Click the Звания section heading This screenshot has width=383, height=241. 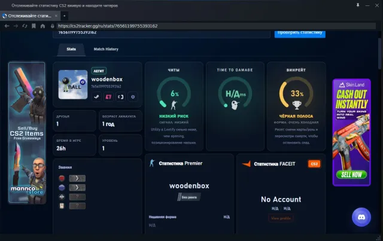click(65, 167)
